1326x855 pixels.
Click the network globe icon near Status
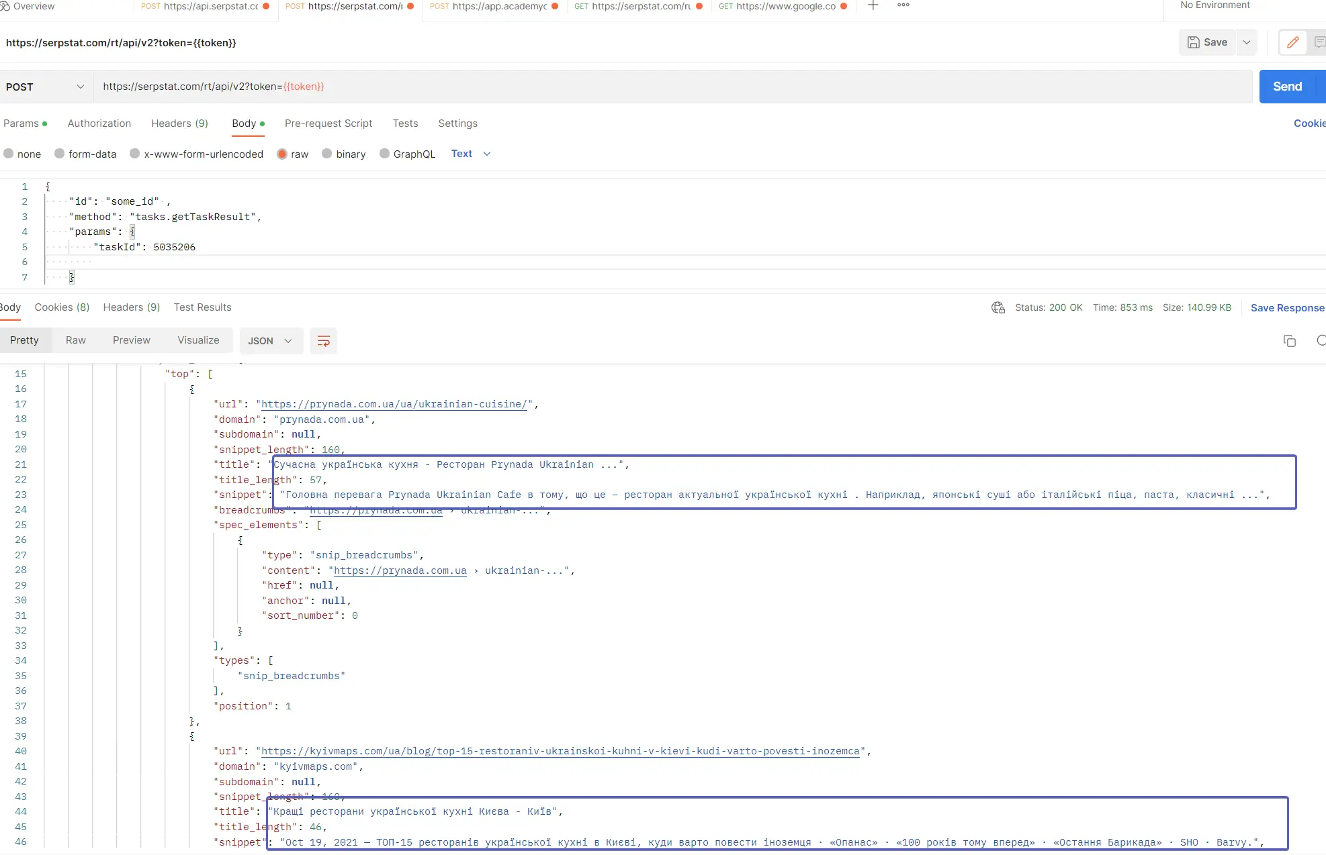[x=998, y=307]
